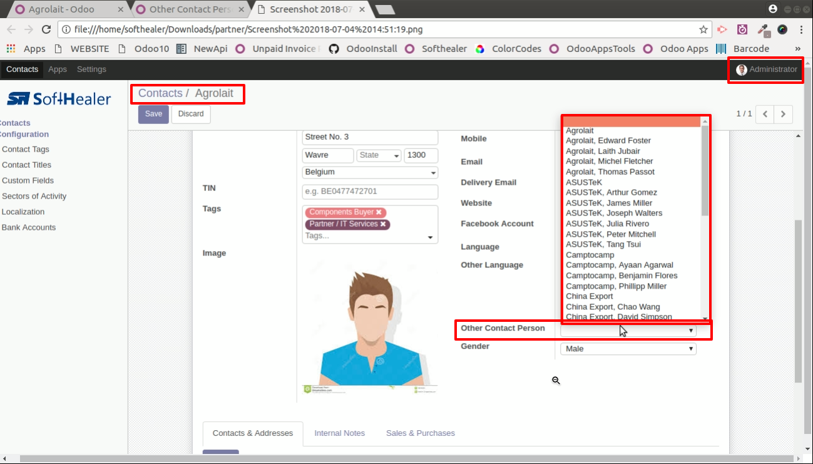Open the Gender dropdown showing Male
The image size is (813, 464).
coord(628,349)
